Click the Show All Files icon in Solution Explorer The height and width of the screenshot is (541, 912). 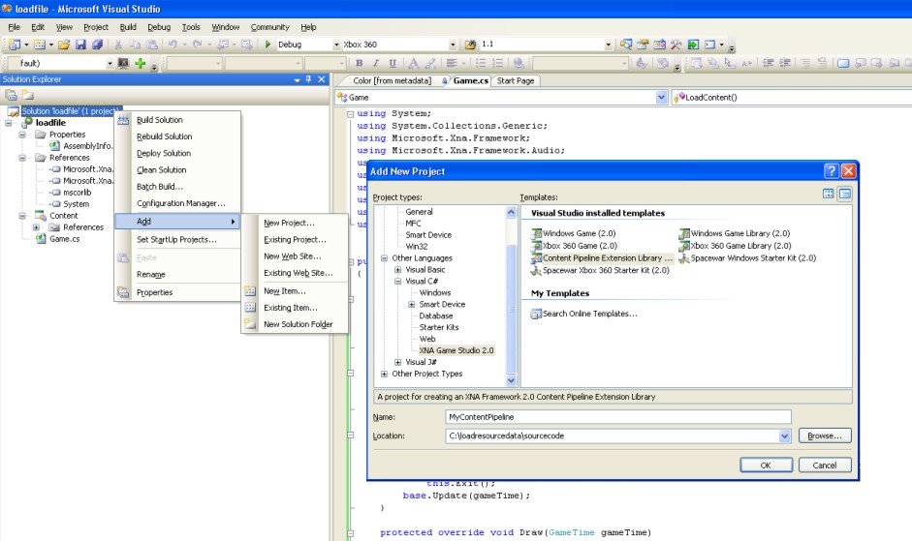[x=28, y=95]
